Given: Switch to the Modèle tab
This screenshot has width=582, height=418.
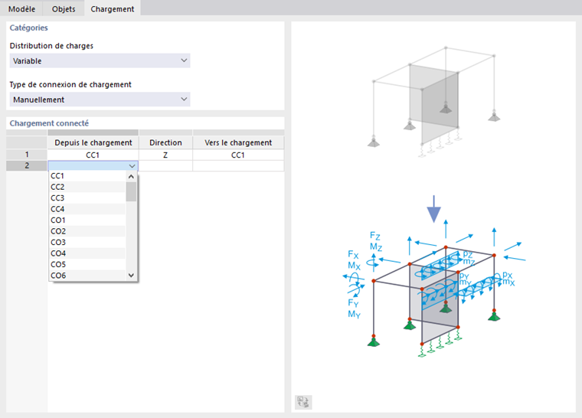Looking at the screenshot, I should (21, 8).
